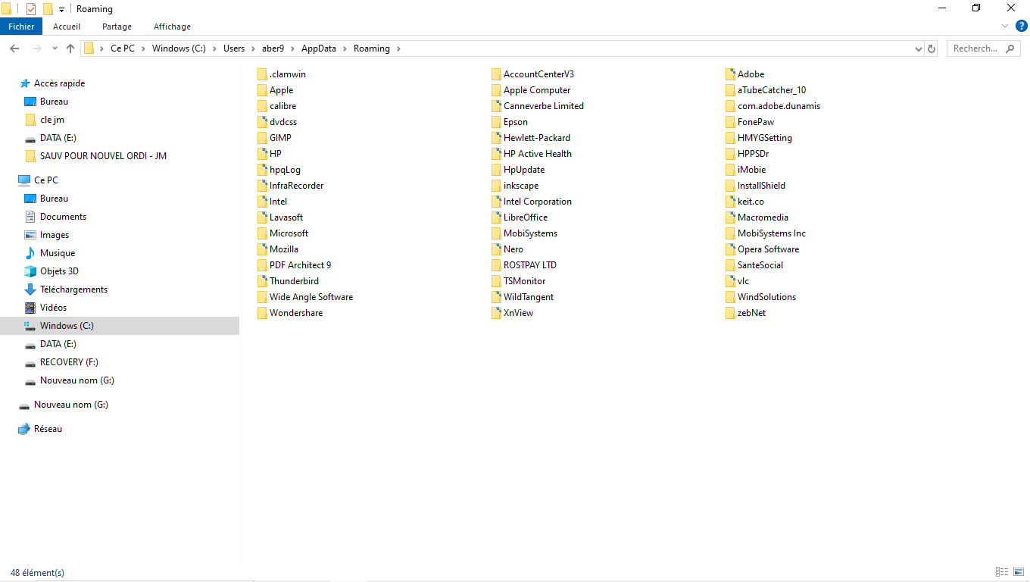The height and width of the screenshot is (582, 1030).
Task: Open the Quick Access Toolbar customize dropdown
Action: tap(61, 10)
